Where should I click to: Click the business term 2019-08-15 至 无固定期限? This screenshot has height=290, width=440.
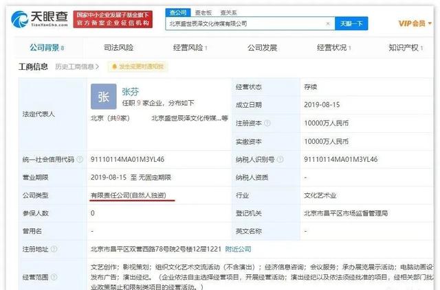click(x=131, y=178)
